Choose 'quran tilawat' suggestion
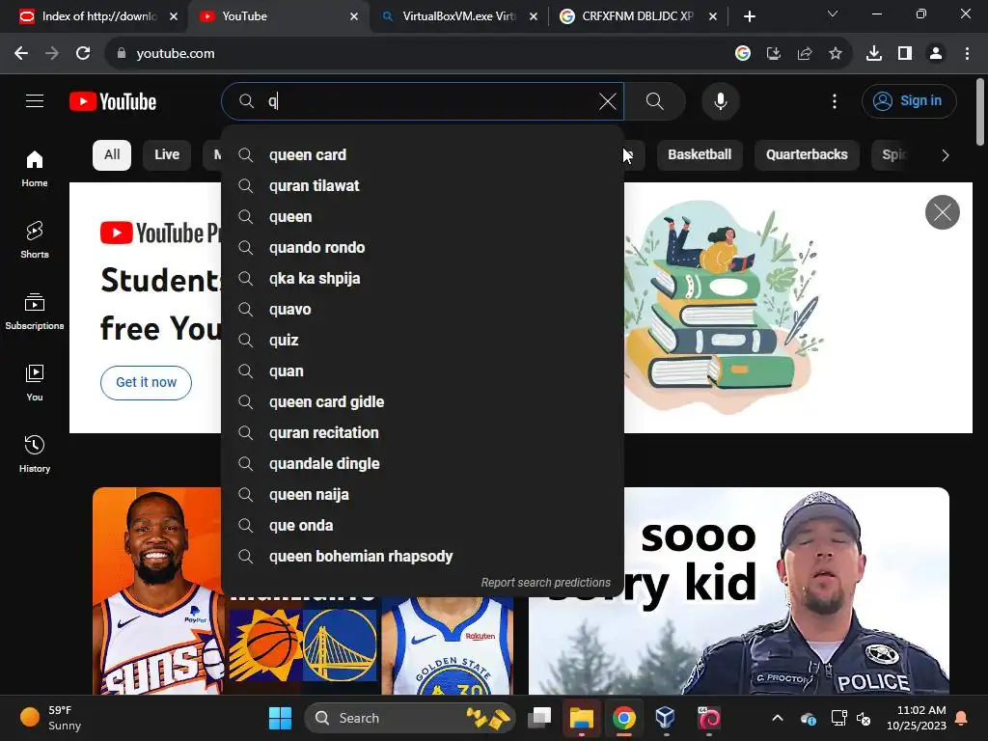Image resolution: width=988 pixels, height=741 pixels. [x=423, y=186]
